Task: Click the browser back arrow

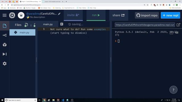Action: [x=2, y=5]
